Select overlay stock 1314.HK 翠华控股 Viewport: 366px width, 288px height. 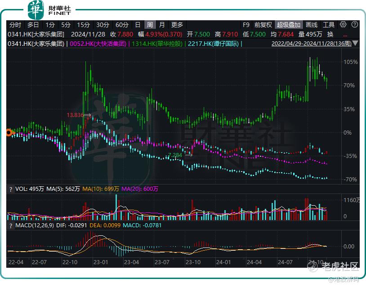(x=157, y=44)
